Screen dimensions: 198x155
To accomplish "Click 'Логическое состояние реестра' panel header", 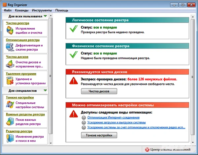I will 127,20.
